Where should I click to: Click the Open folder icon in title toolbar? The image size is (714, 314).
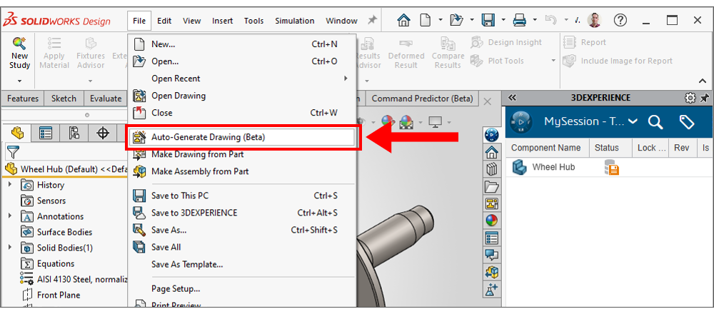coord(456,20)
